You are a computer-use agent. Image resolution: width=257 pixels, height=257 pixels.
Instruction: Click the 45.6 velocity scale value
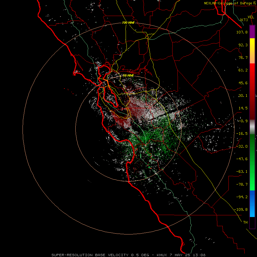pyautogui.click(x=243, y=83)
